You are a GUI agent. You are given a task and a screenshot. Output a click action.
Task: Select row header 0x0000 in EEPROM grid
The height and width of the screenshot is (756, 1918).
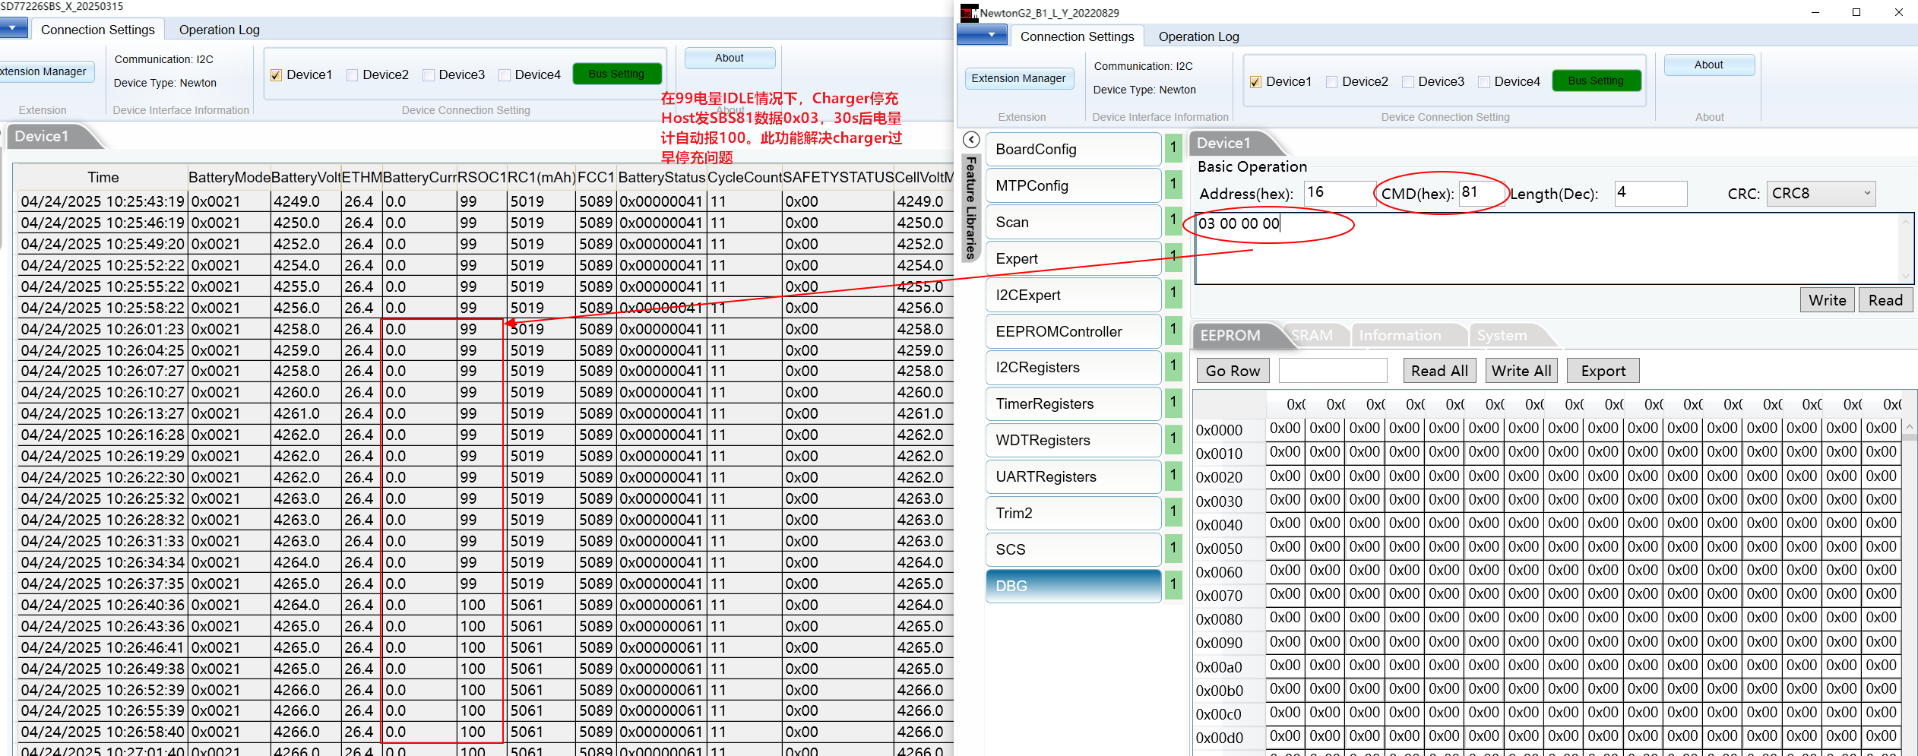coord(1228,431)
